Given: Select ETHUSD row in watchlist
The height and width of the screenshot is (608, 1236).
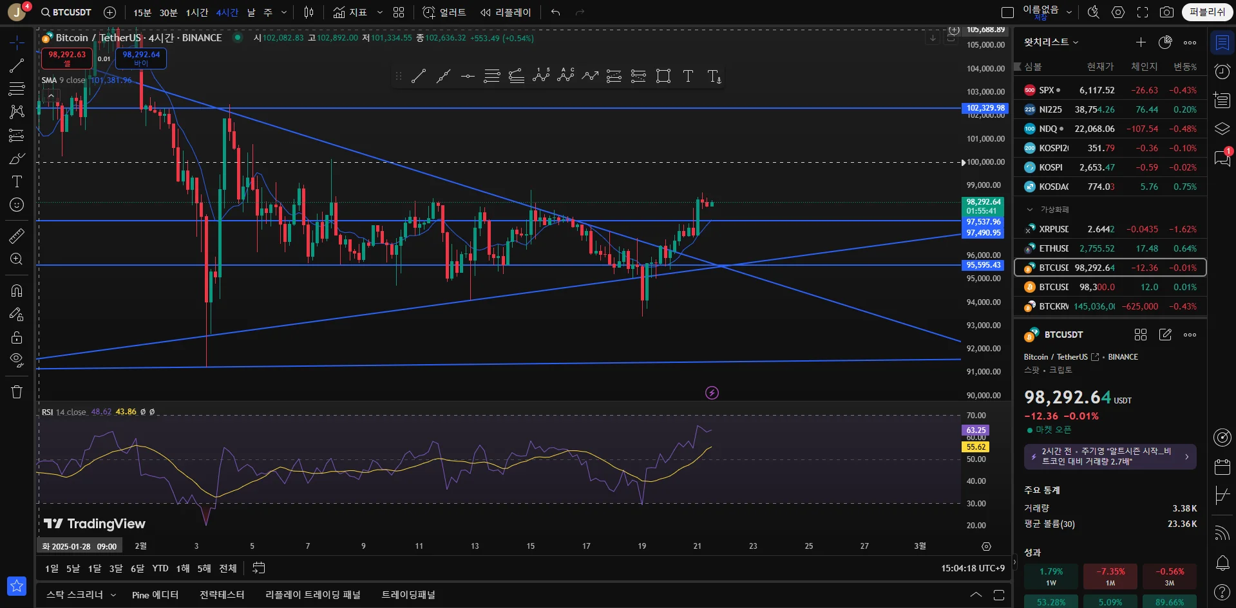Looking at the screenshot, I should (1110, 248).
